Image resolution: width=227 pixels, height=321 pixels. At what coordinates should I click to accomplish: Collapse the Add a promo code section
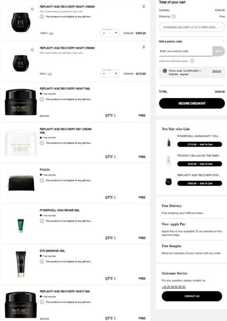pos(223,41)
